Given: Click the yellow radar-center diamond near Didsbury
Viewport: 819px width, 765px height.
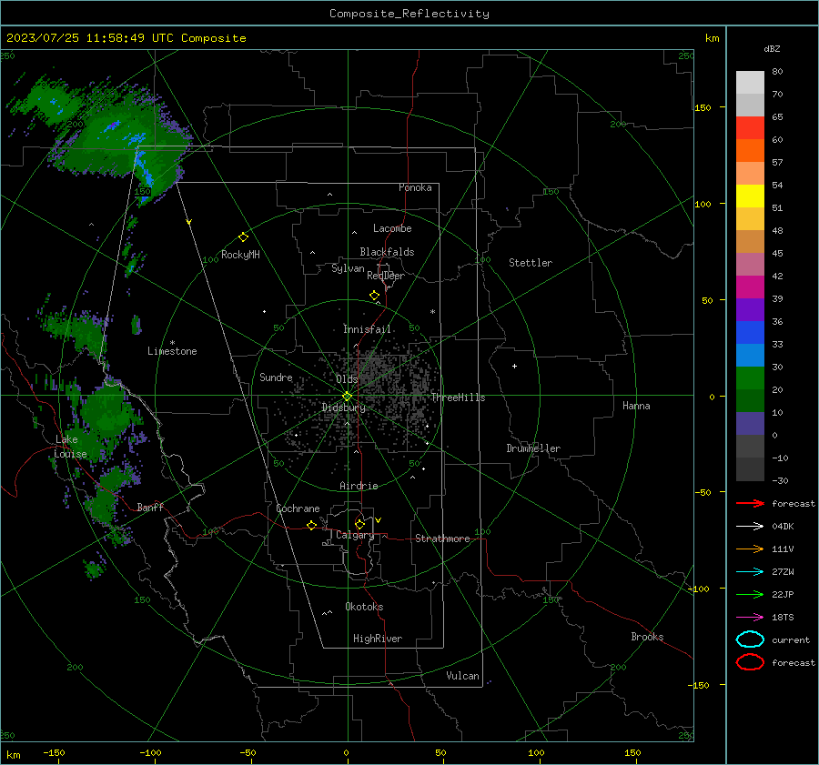Looking at the screenshot, I should pyautogui.click(x=348, y=397).
